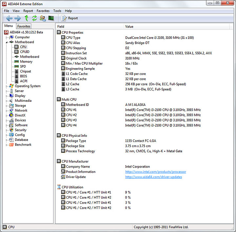Open the users icon in the toolbar

tap(43, 18)
